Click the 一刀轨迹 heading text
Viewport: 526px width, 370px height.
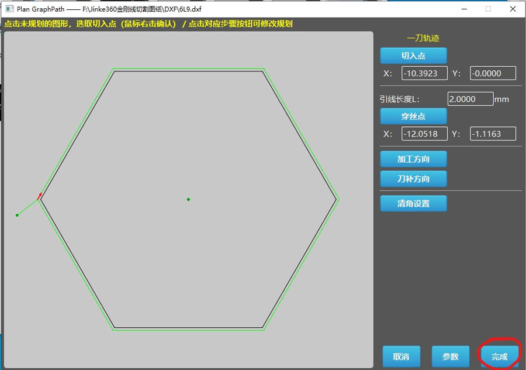point(423,38)
